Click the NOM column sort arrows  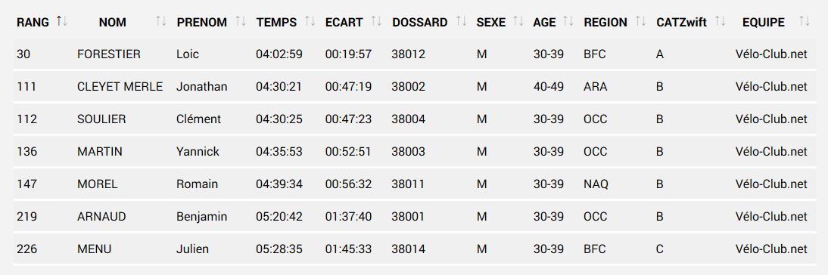tap(161, 22)
